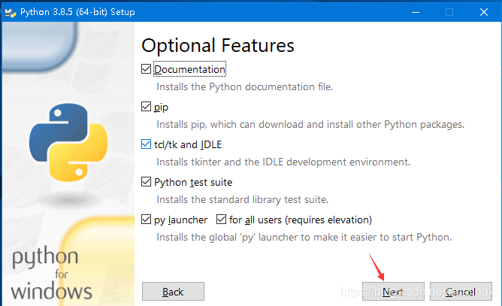Click "Installs tkinter and the IDLE" description
Viewport: 502px width, 306px height.
283,162
